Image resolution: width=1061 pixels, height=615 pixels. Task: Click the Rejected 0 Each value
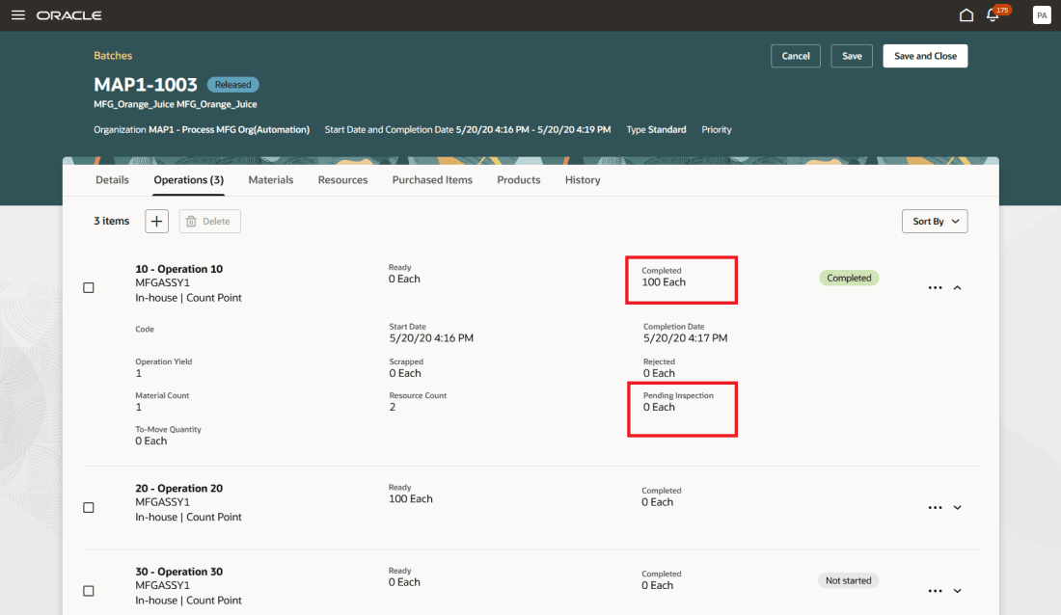[x=659, y=373]
